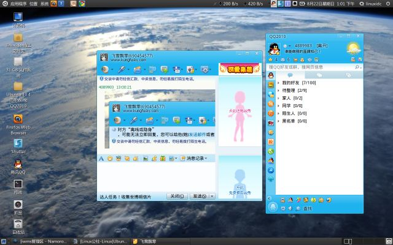Viewport: 393px width, 245px height.
Task: Click the 腾讯QQ penguin desktop icon
Action: pos(18,164)
